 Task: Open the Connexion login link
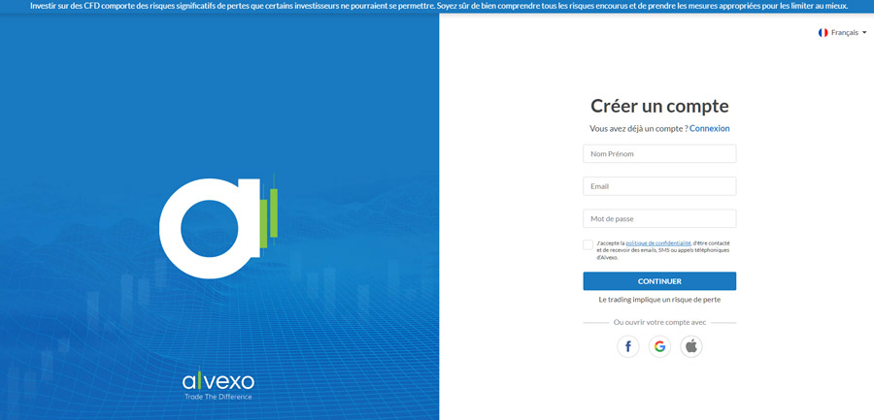tap(710, 128)
